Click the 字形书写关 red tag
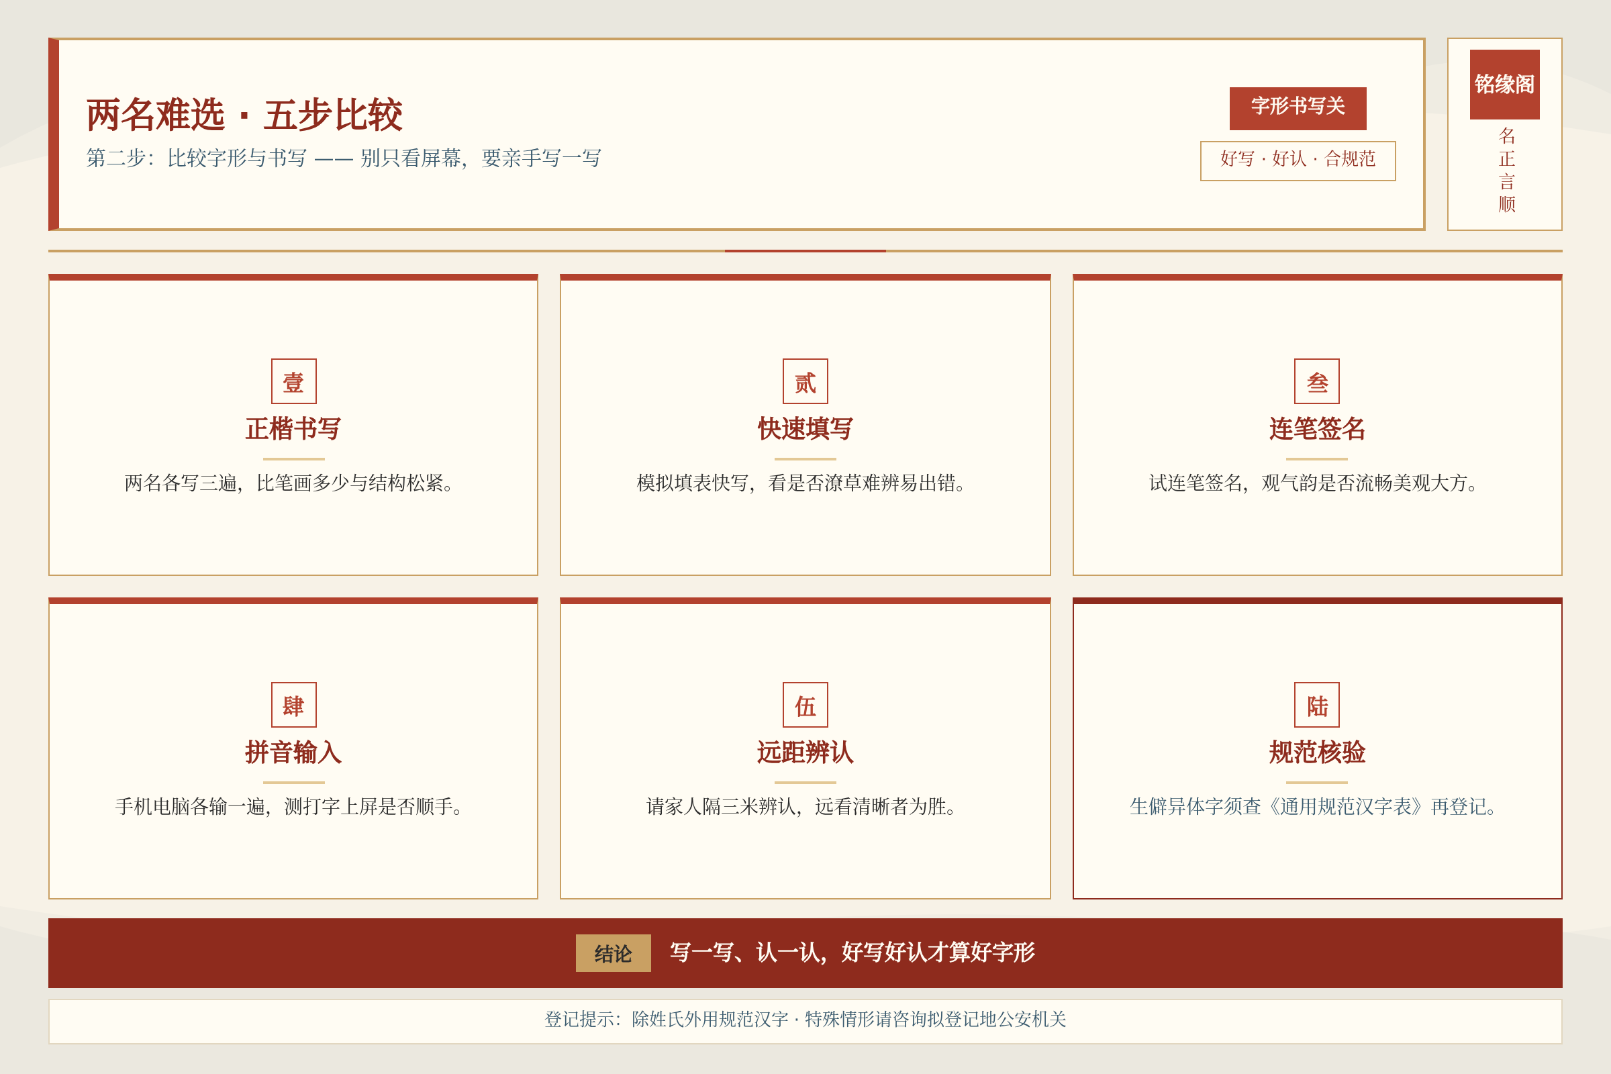The width and height of the screenshot is (1611, 1074). point(1298,108)
